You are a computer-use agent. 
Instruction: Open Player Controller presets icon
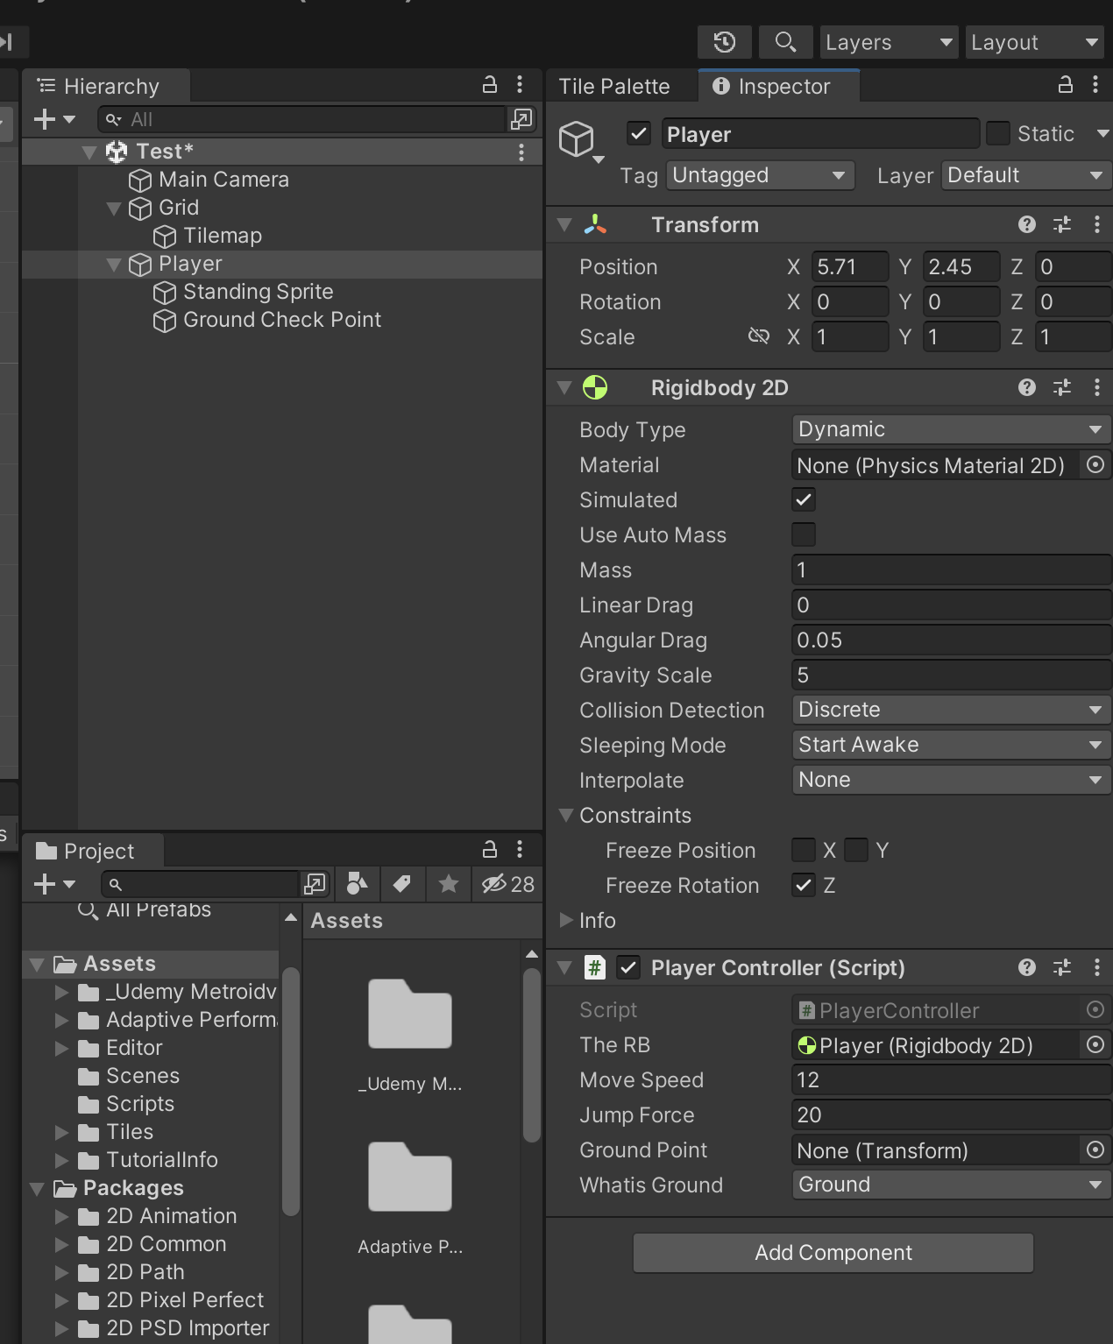(1062, 967)
